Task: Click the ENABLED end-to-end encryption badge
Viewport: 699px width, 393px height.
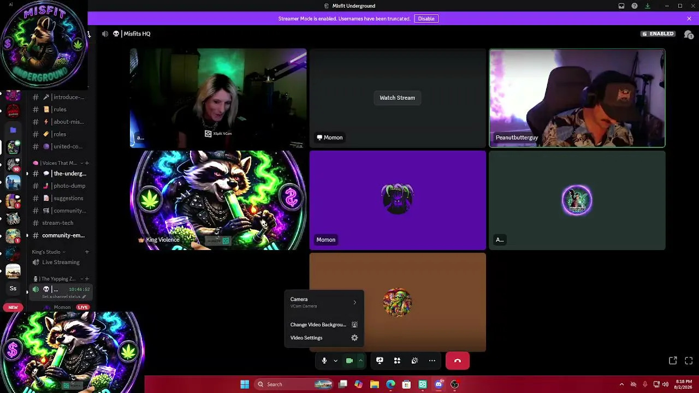Action: click(x=658, y=34)
